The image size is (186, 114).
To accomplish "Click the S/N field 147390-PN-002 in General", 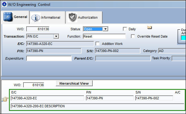I will [117, 51].
